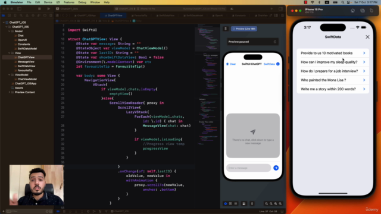Select the Live preview mode button
Viewport: 381px width, 214px height.
pyautogui.click(x=226, y=203)
